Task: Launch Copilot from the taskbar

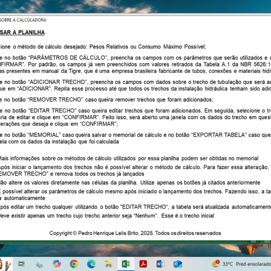Action: (57, 264)
